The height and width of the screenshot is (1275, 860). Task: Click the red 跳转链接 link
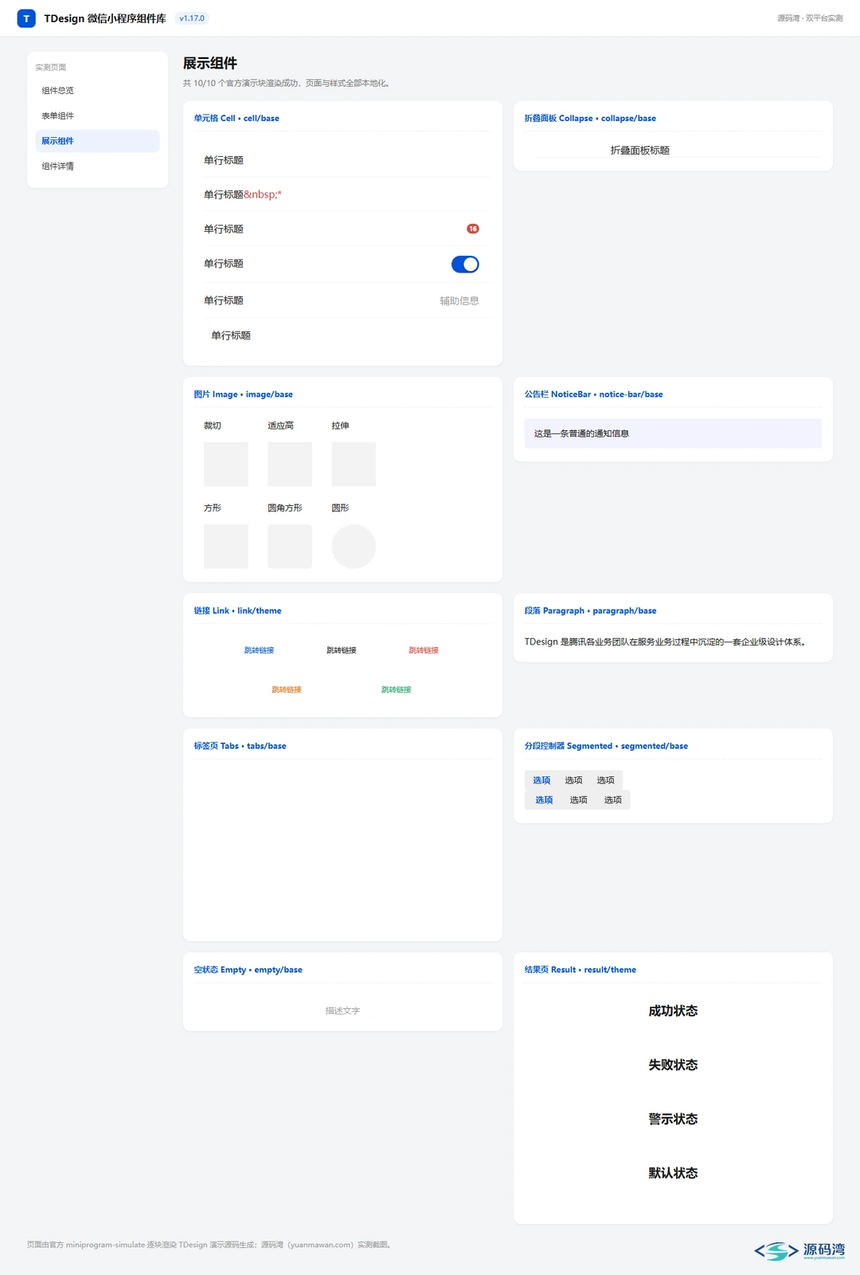[424, 650]
